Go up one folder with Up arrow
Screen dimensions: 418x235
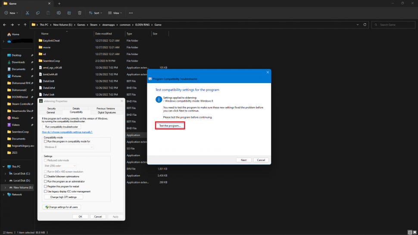[x=25, y=25]
